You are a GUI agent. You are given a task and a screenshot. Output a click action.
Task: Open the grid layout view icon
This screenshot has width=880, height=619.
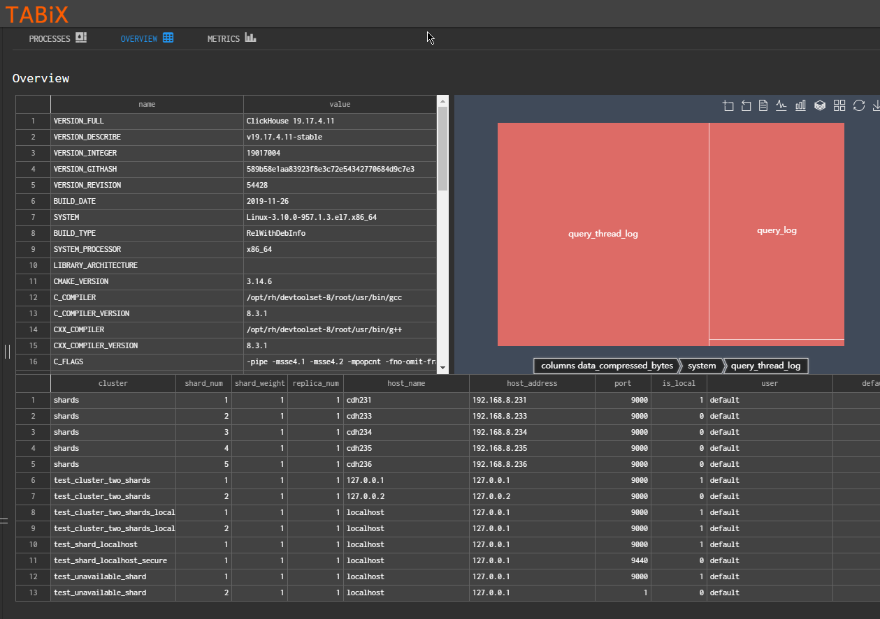pos(839,105)
